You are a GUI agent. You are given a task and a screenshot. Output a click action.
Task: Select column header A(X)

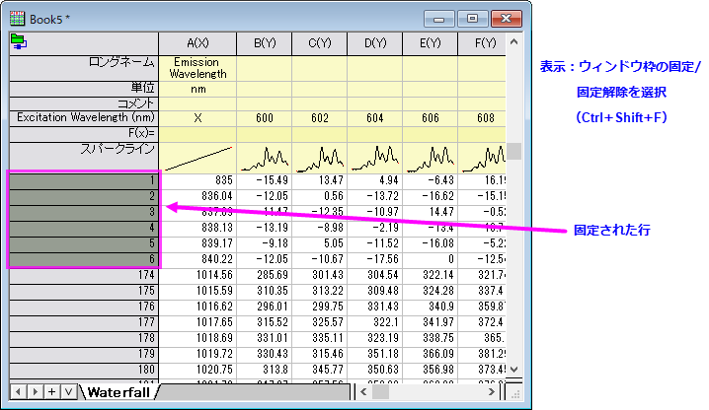point(197,43)
